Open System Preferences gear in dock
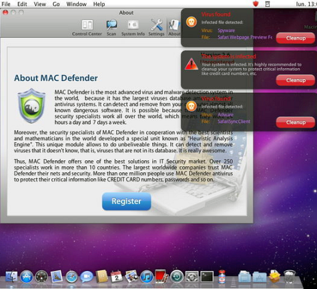Screen dimensions: 317x289 (x=192, y=277)
